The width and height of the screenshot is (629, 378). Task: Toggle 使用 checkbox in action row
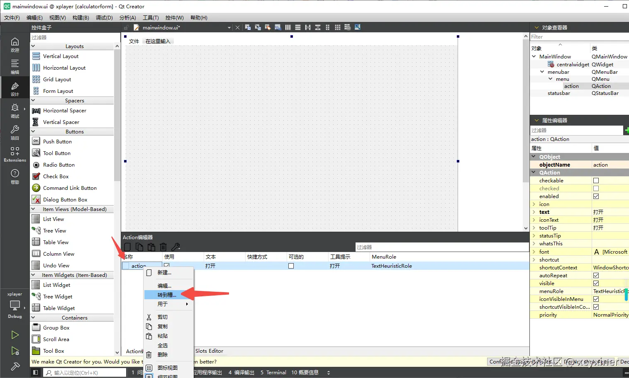click(167, 265)
